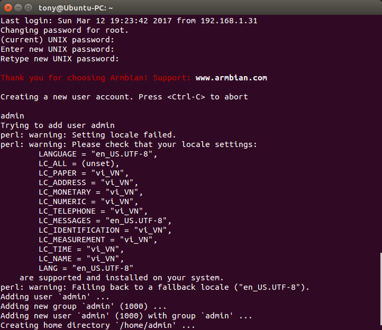
Task: Click the terminal scrollbar thumb
Action: 381,291
